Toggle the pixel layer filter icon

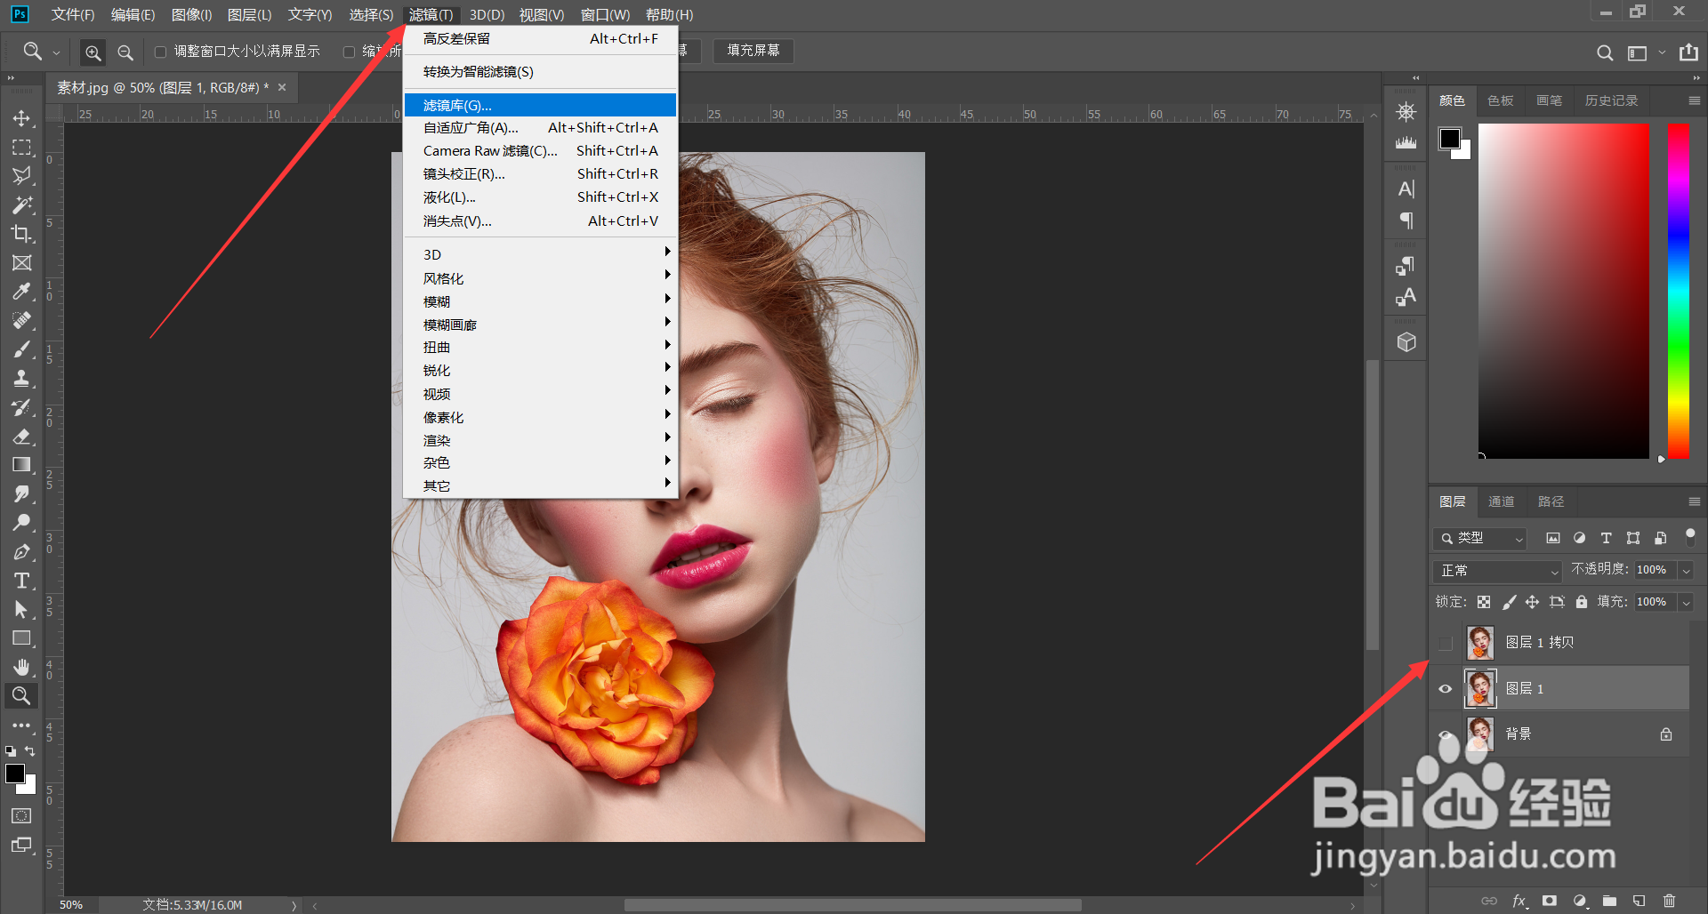click(x=1553, y=538)
